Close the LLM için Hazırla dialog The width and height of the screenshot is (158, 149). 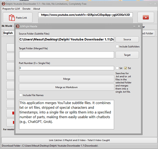139,26
